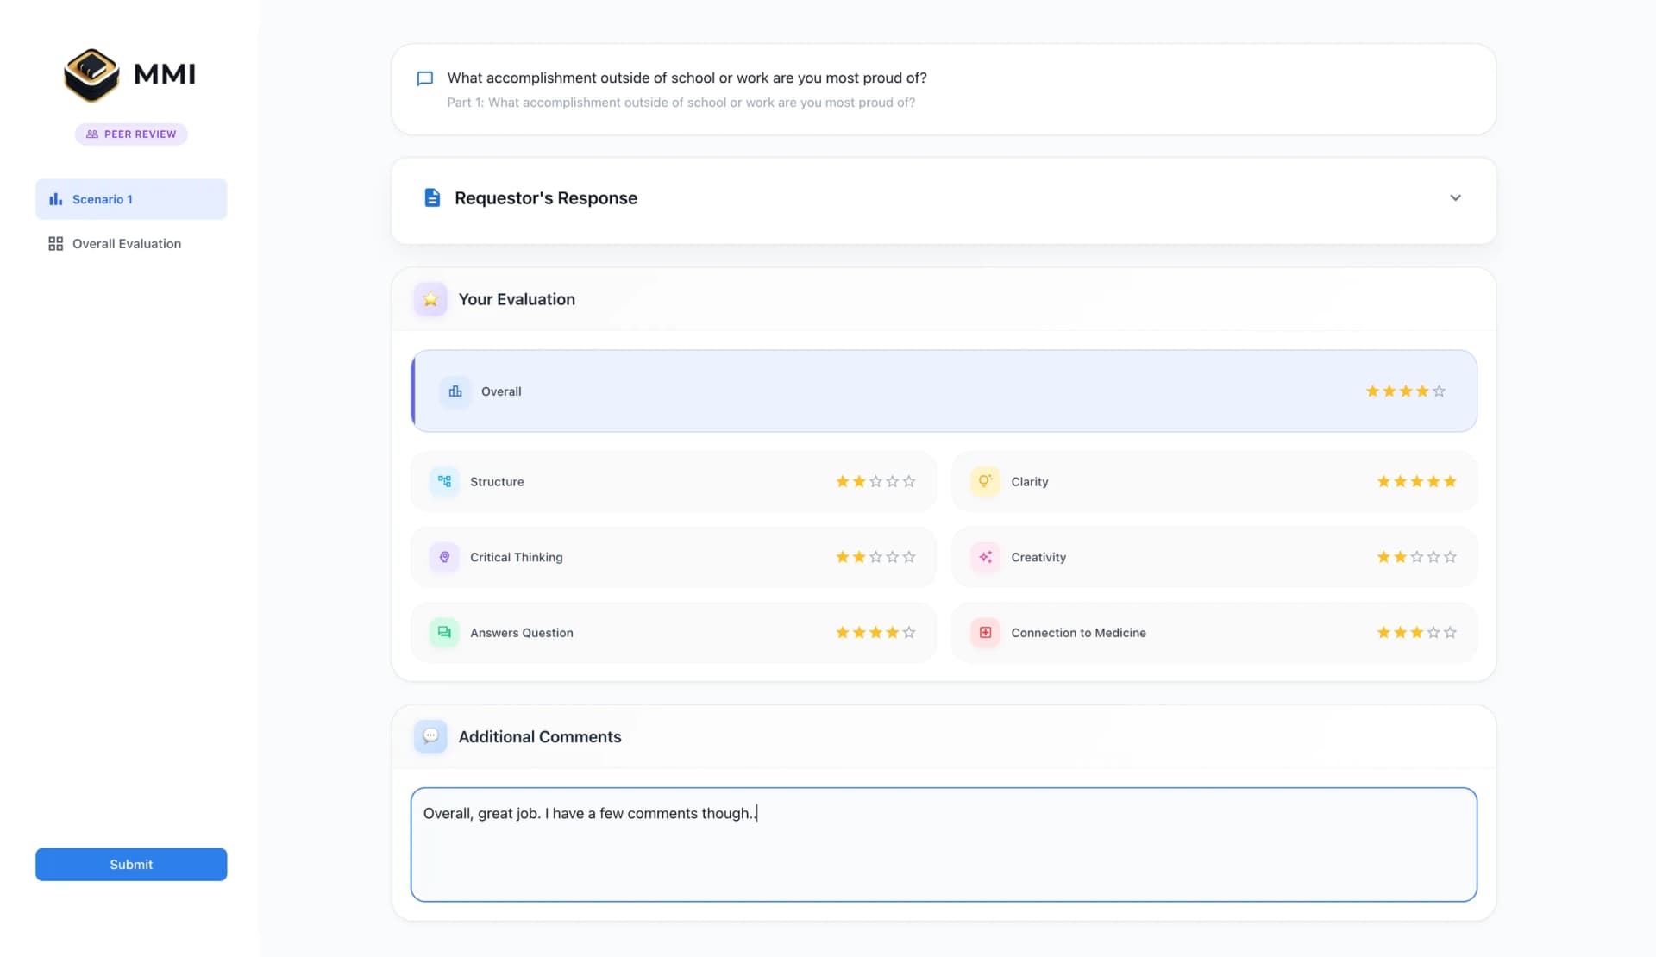Expand the Requestor's Response chevron

[1455, 198]
